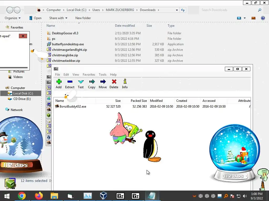Screen dimensions: 269x201
Task: Sort 7-Zip list by Packed Size column
Action: [139, 101]
